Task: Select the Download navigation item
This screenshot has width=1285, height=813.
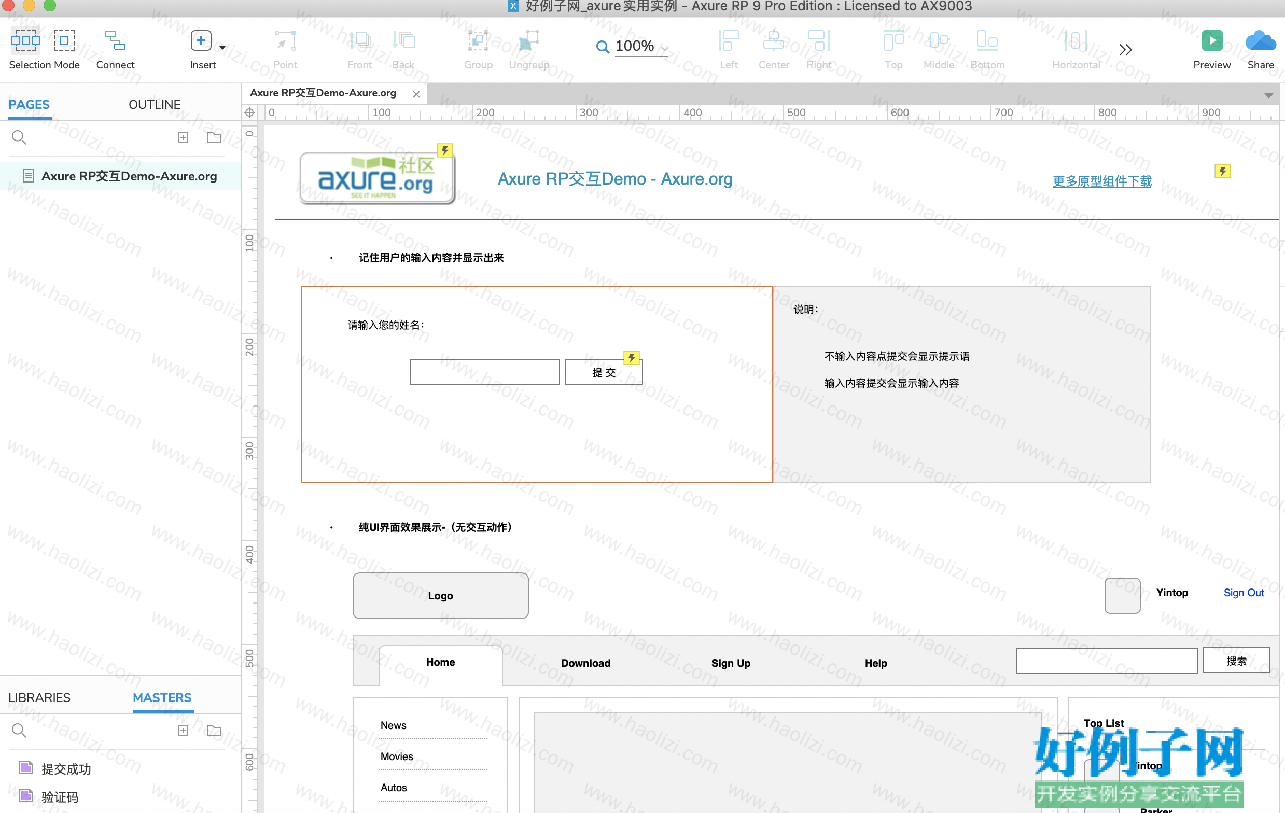Action: tap(585, 663)
